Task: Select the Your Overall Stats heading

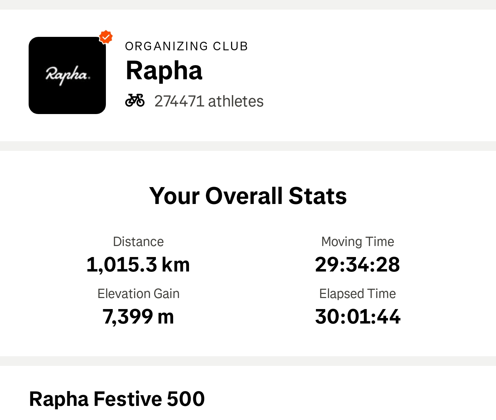Action: pos(248,196)
